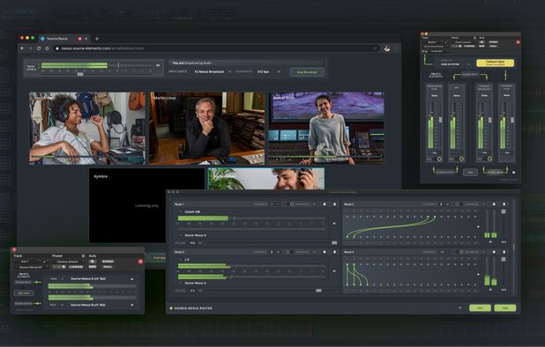Click the Stop Broadcast button

coord(307,72)
